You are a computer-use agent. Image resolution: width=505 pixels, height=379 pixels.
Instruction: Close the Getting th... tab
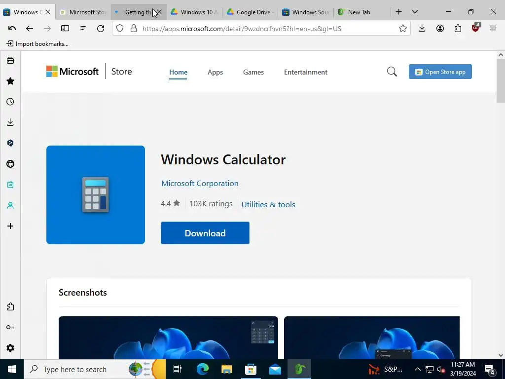(159, 12)
